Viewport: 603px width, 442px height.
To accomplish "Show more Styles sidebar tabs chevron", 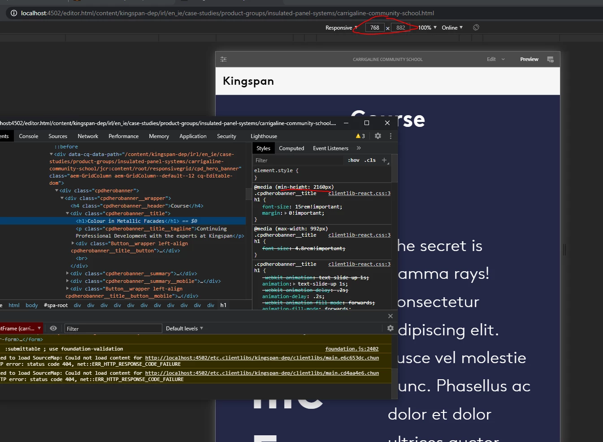I will coord(359,148).
